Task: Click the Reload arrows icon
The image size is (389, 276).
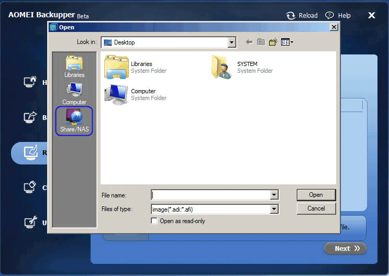Action: (291, 15)
